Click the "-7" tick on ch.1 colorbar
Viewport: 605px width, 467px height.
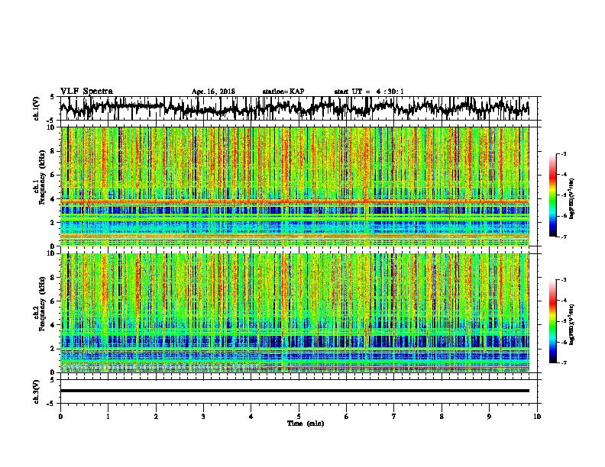[563, 237]
